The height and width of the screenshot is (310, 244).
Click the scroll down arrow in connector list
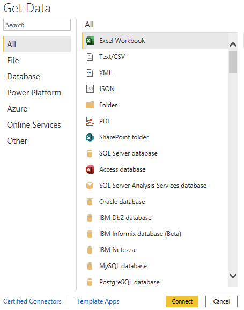[x=233, y=276]
